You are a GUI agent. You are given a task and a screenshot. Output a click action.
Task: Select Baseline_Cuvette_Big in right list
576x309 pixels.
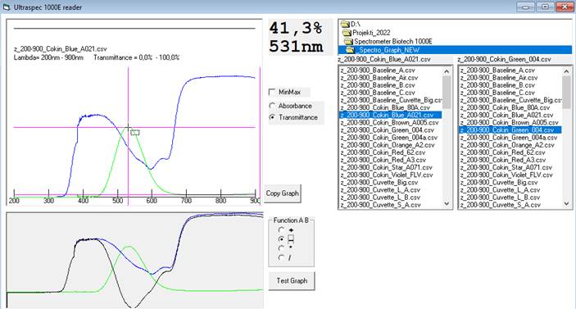(510, 100)
